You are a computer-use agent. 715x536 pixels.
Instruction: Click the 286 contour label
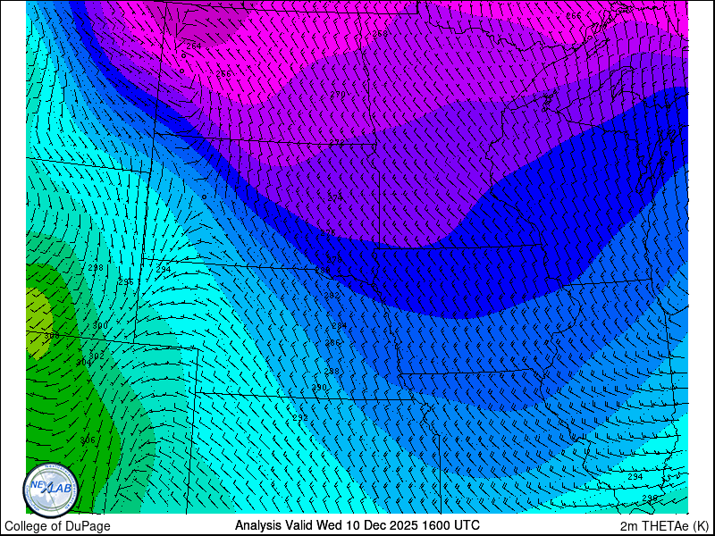332,342
